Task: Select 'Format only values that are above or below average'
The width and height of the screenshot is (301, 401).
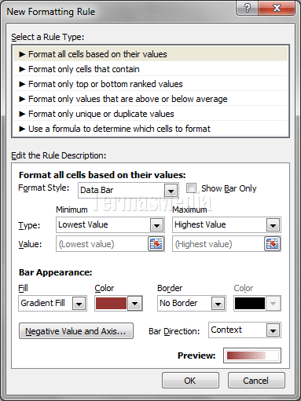Action: [151, 99]
